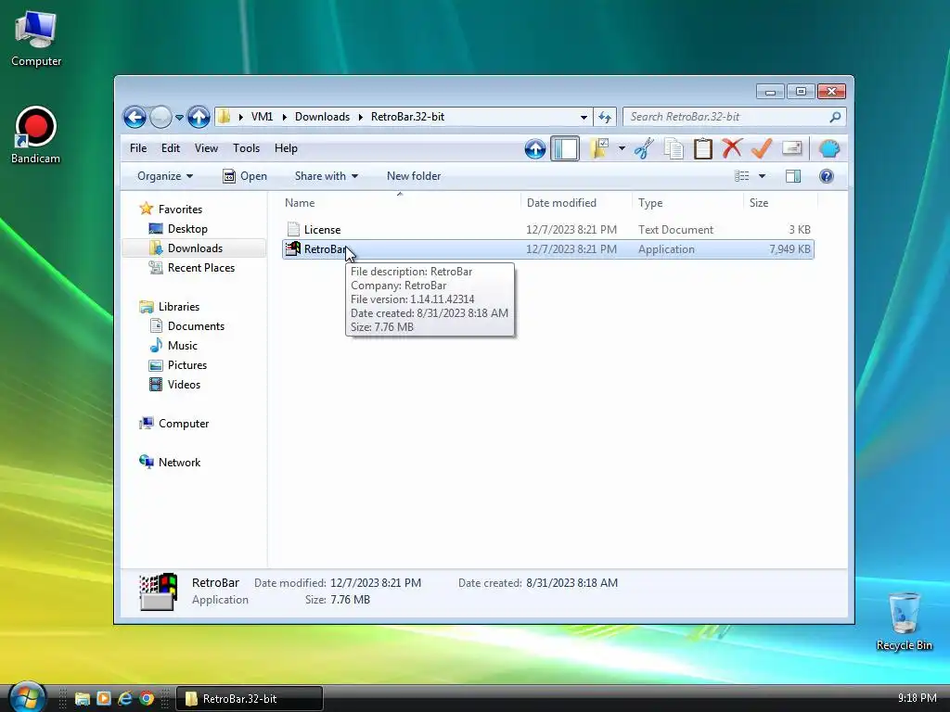Image resolution: width=950 pixels, height=712 pixels.
Task: Toggle the preview pane button
Action: coord(793,176)
